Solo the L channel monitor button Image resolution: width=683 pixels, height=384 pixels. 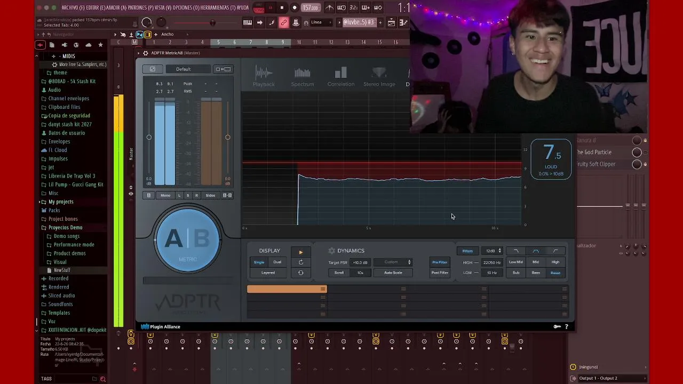click(x=179, y=196)
